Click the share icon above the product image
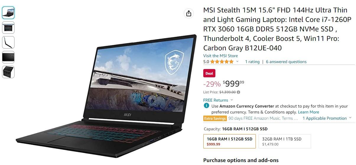 point(189,13)
